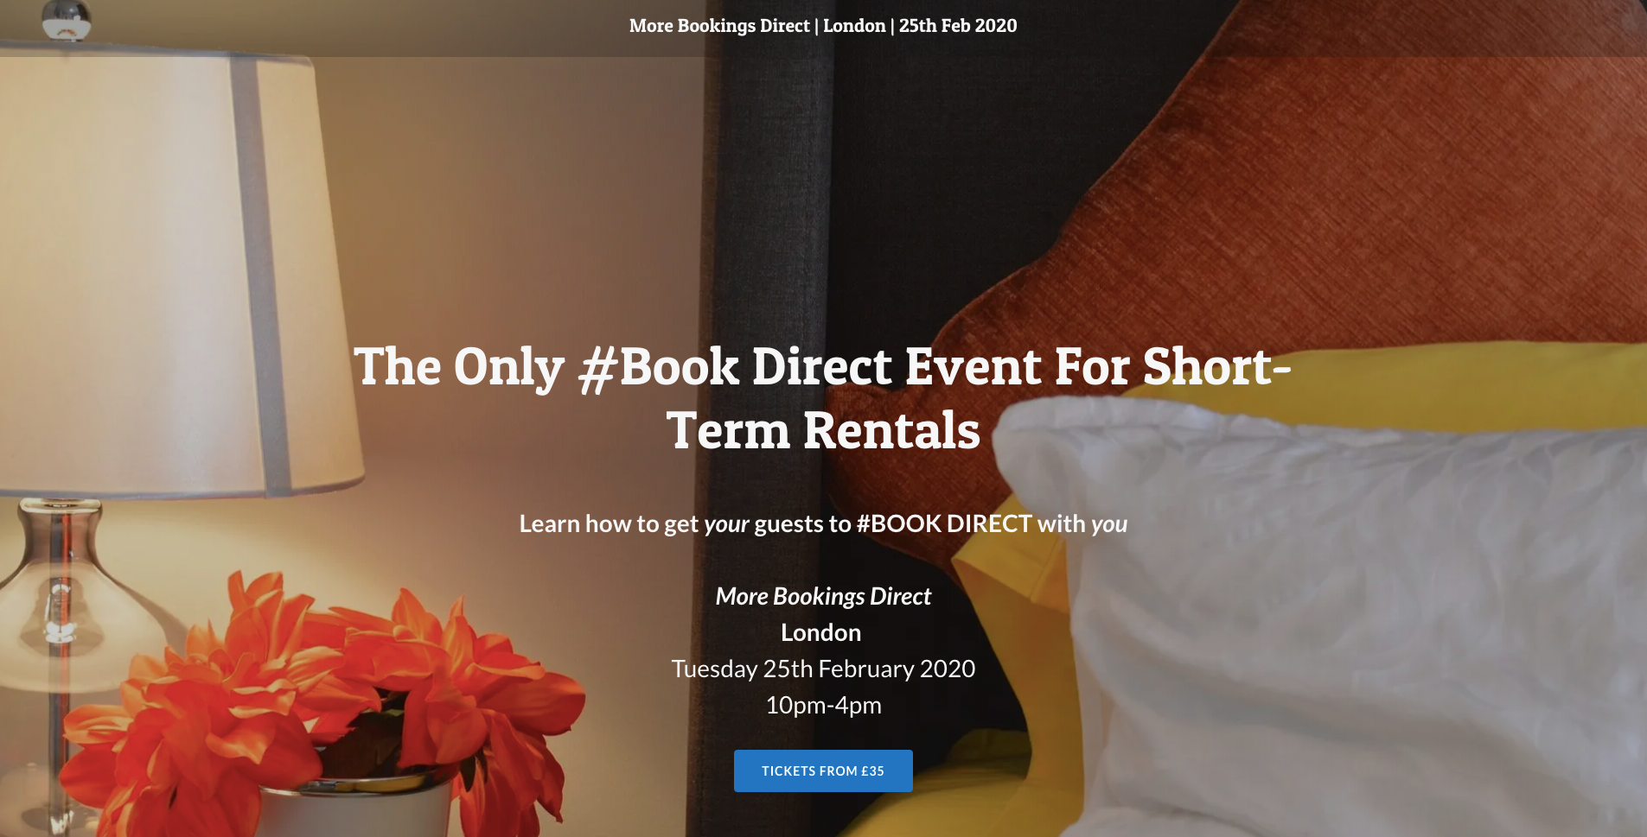Click the 10pm-4pm event time text

823,705
